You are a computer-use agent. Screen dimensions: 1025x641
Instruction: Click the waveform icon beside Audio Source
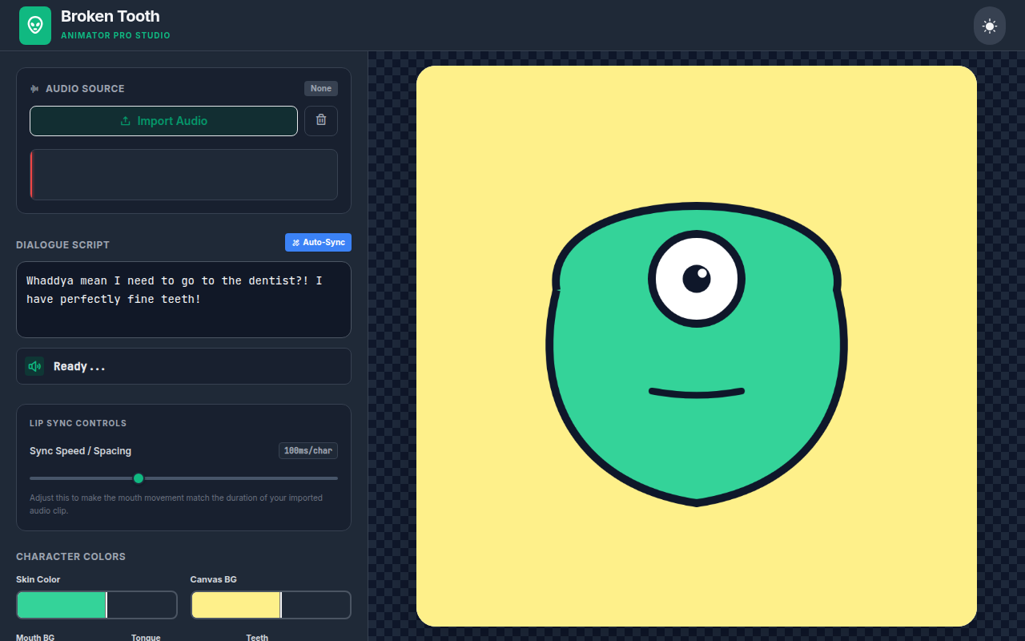click(x=34, y=89)
